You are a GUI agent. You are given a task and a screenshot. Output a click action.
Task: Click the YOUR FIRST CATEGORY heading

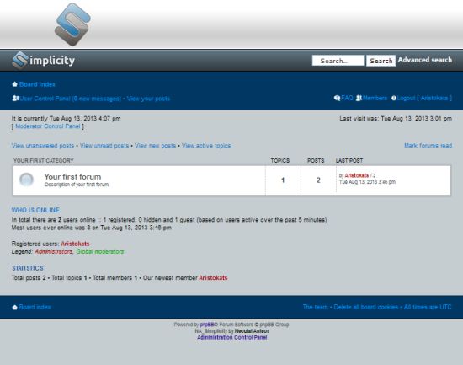coord(44,161)
